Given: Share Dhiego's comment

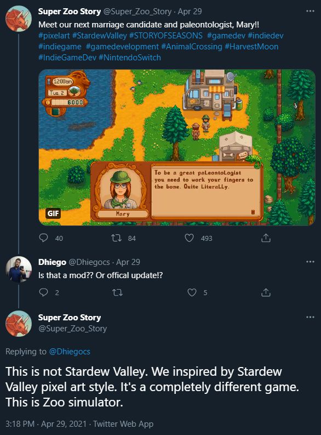Looking at the screenshot, I should [266, 292].
